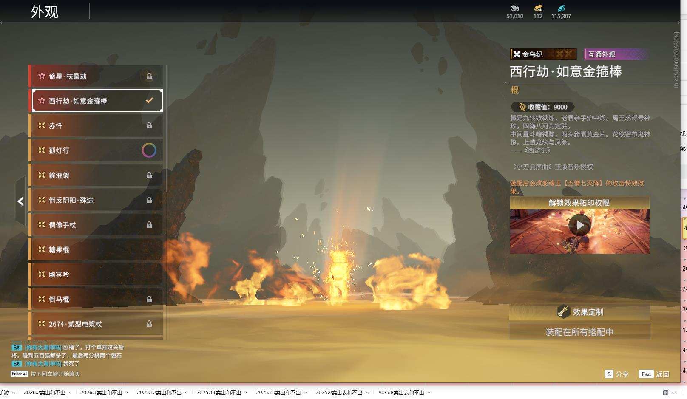Click the lock icon on 摘星·扶桑劫
The height and width of the screenshot is (399, 687).
[149, 76]
